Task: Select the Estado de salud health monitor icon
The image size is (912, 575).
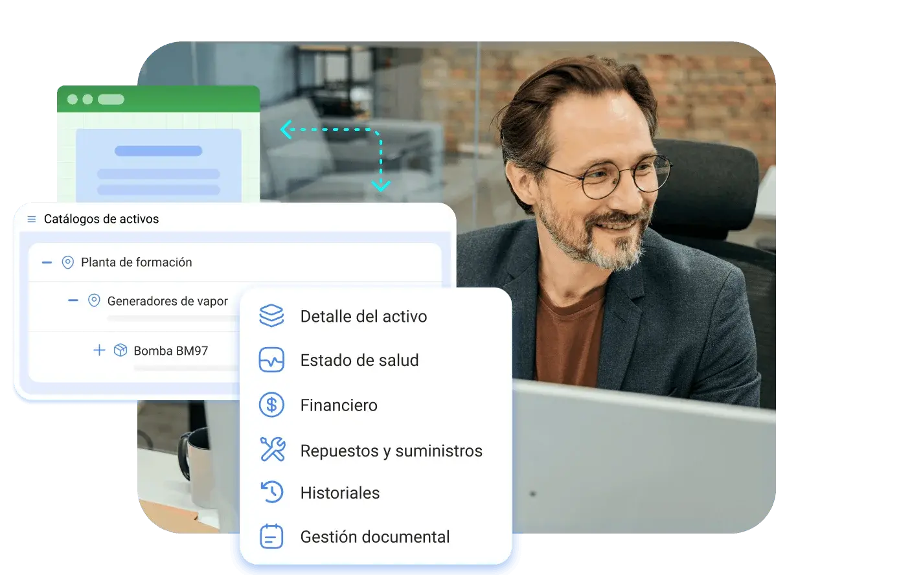Action: pyautogui.click(x=271, y=360)
